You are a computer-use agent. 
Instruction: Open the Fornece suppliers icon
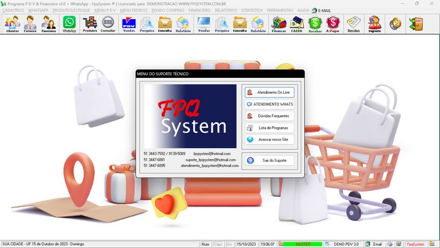click(x=30, y=24)
